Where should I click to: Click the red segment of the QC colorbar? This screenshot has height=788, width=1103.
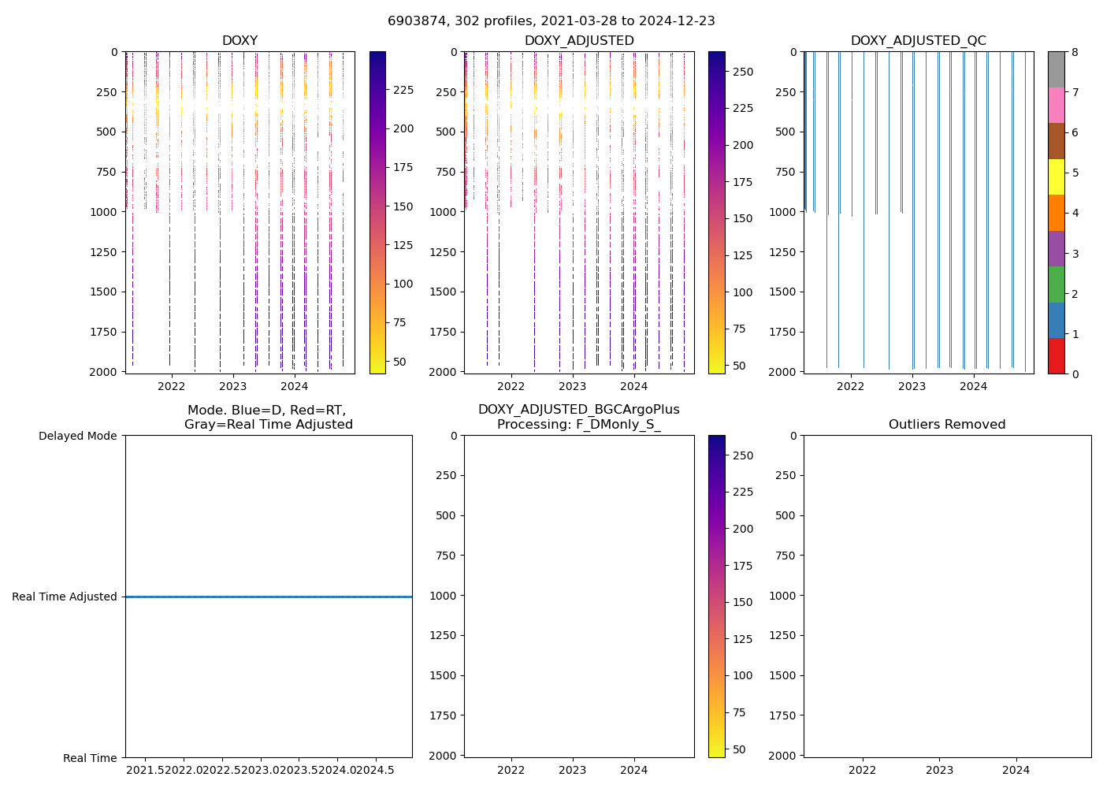(x=1056, y=355)
